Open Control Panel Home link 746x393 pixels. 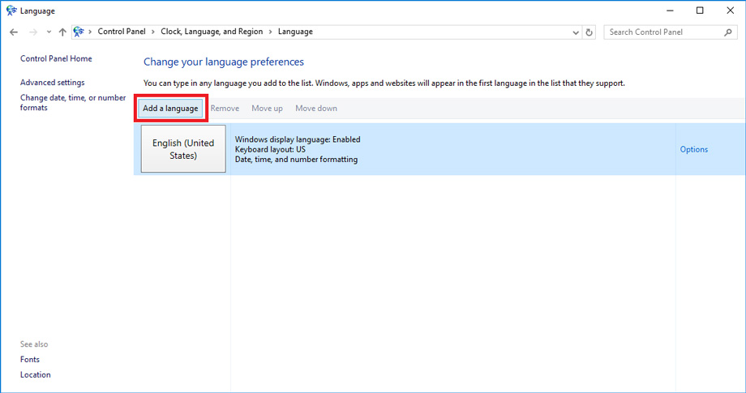click(x=56, y=58)
